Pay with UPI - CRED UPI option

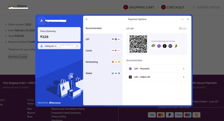[x=157, y=77]
